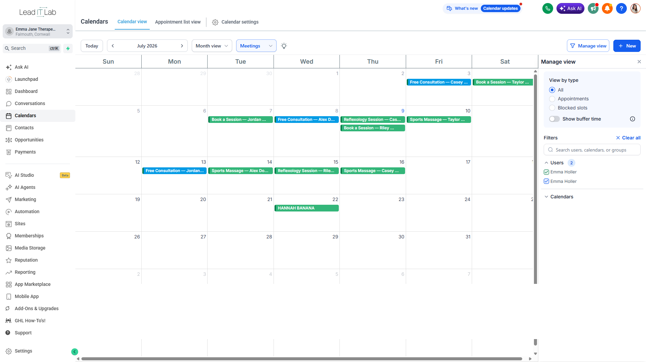Open Memberships from sidebar
The height and width of the screenshot is (362, 646).
pyautogui.click(x=37, y=236)
